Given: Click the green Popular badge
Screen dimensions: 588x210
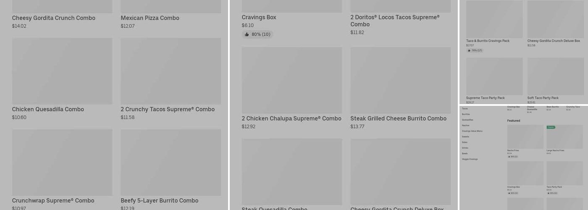Looking at the screenshot, I should 551,127.
